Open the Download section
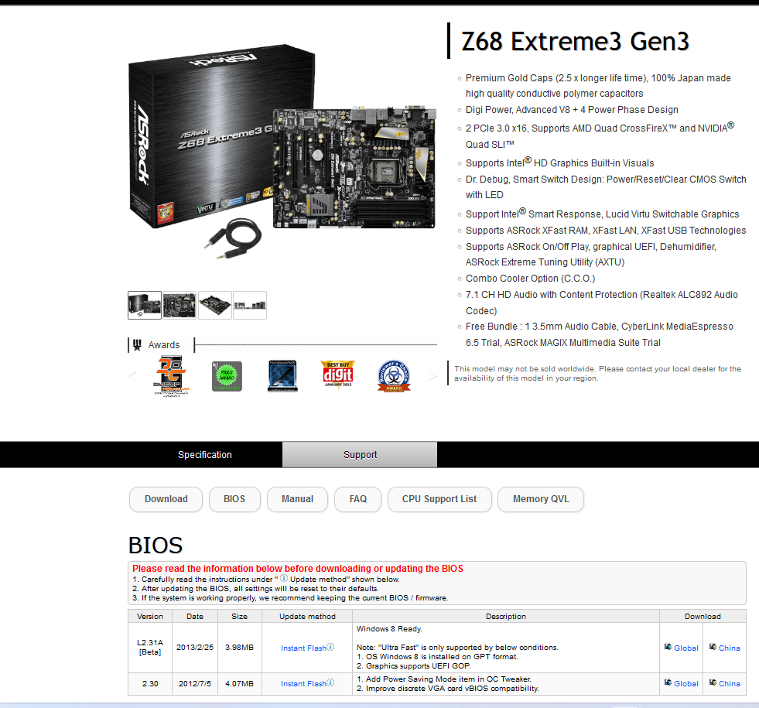Image resolution: width=759 pixels, height=708 pixels. coord(166,499)
